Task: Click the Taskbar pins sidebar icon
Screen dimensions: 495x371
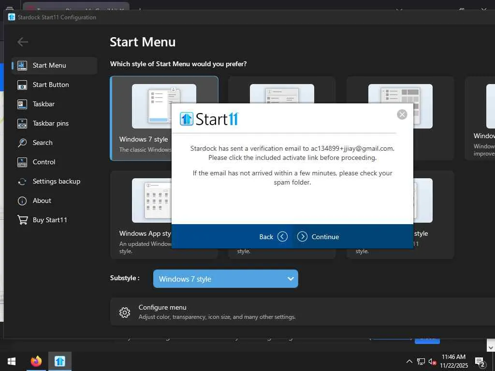Action: click(x=22, y=124)
